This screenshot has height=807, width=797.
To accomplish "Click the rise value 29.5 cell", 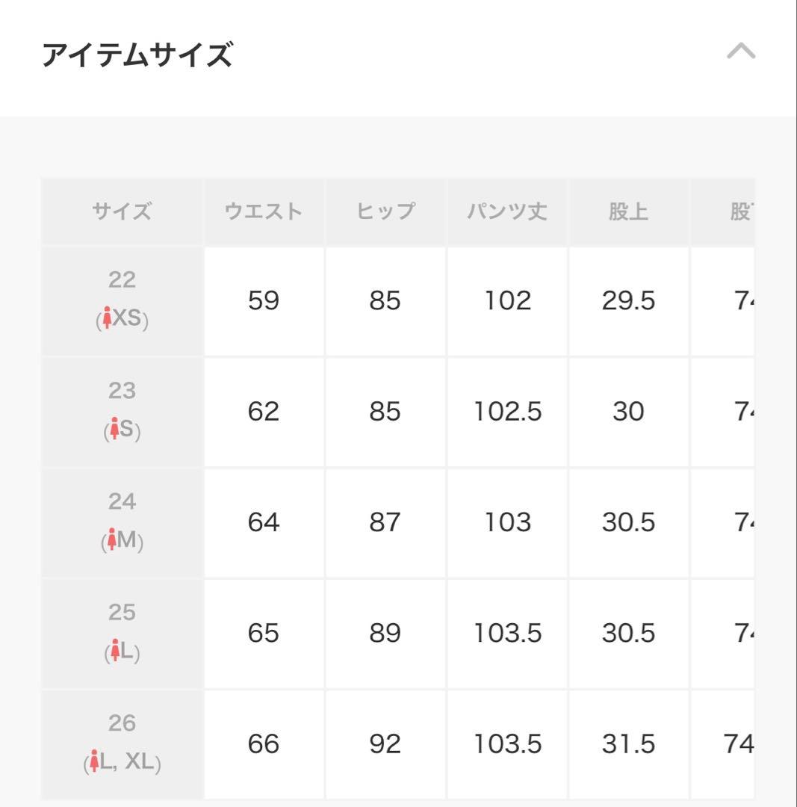I will click(x=628, y=300).
